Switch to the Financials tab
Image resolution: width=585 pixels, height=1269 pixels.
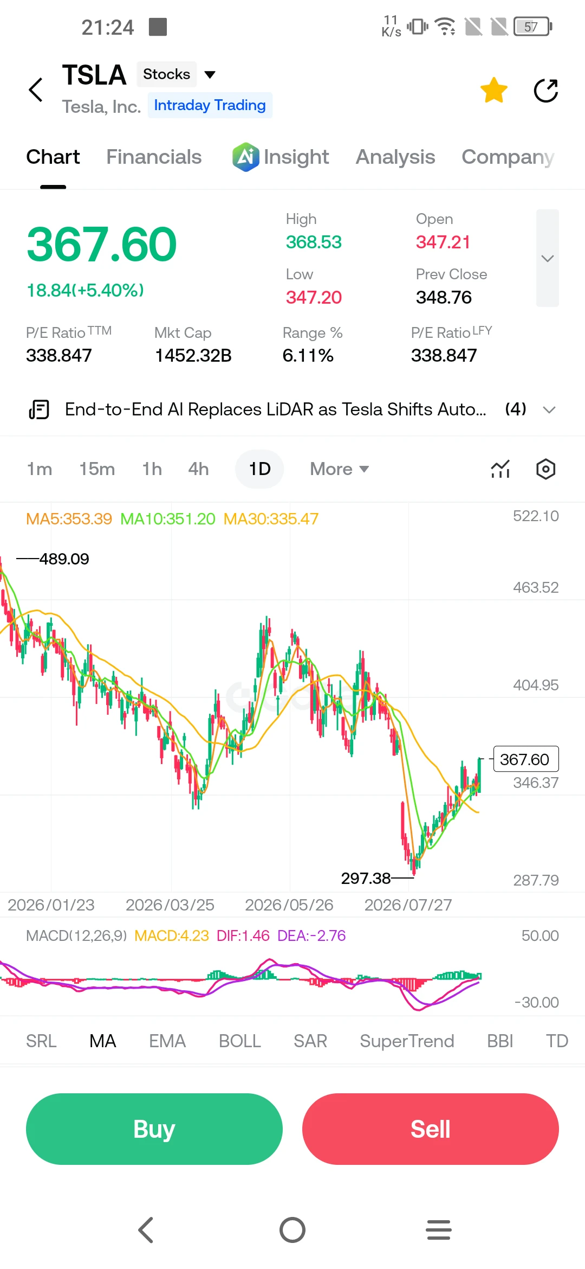pyautogui.click(x=154, y=157)
